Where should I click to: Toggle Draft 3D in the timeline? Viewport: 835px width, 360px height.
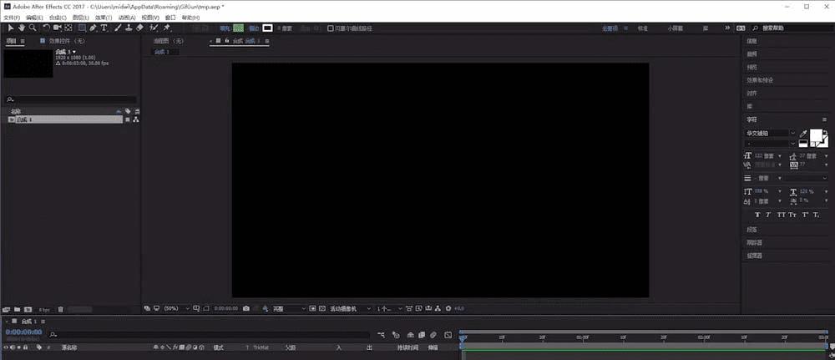click(396, 335)
